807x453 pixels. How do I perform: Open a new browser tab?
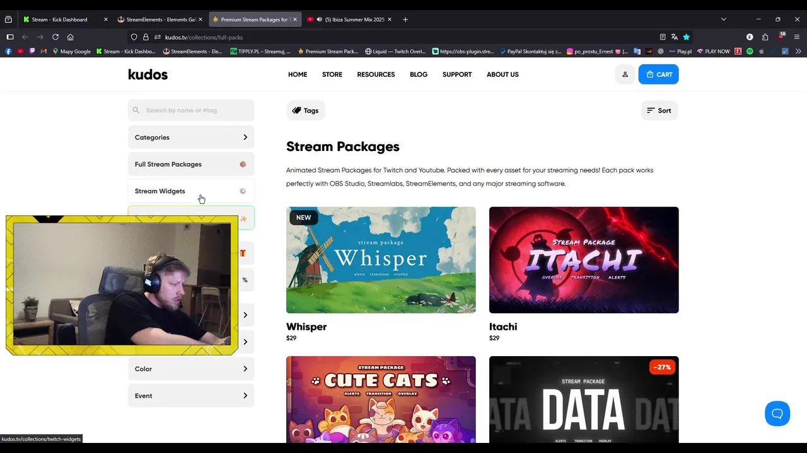405,20
